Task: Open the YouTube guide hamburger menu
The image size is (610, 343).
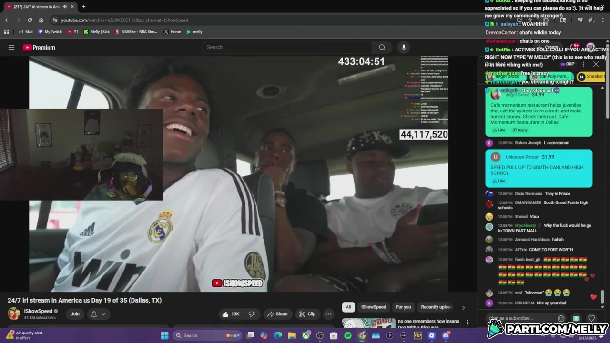Action: click(11, 47)
